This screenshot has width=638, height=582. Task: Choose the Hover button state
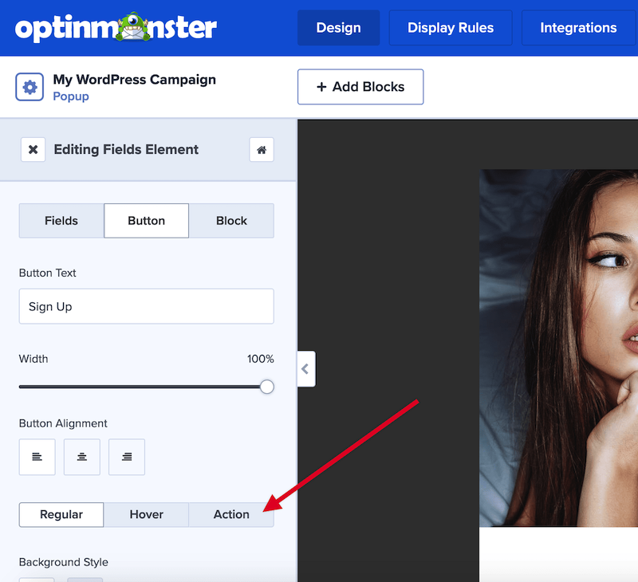pos(147,514)
